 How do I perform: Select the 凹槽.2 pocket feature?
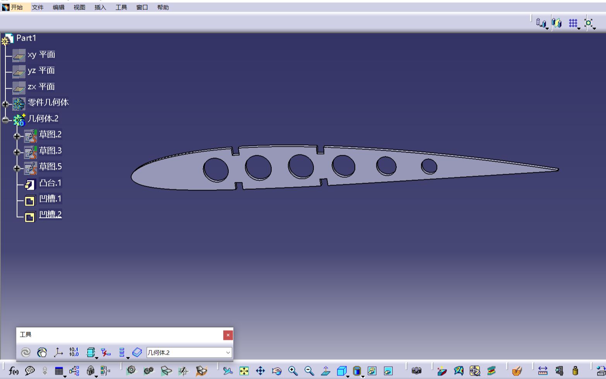[x=50, y=214]
